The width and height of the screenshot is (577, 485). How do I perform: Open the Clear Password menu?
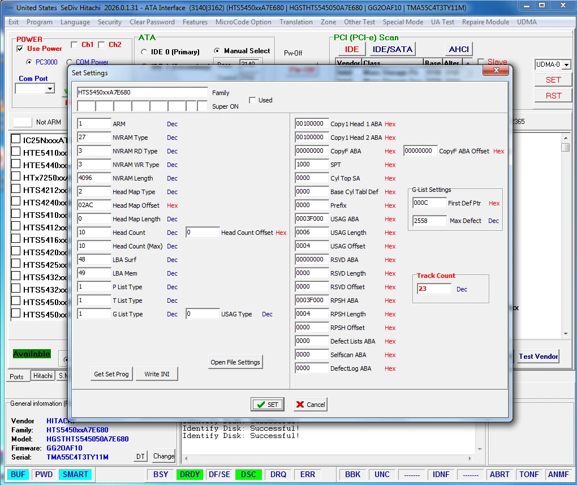click(x=152, y=22)
